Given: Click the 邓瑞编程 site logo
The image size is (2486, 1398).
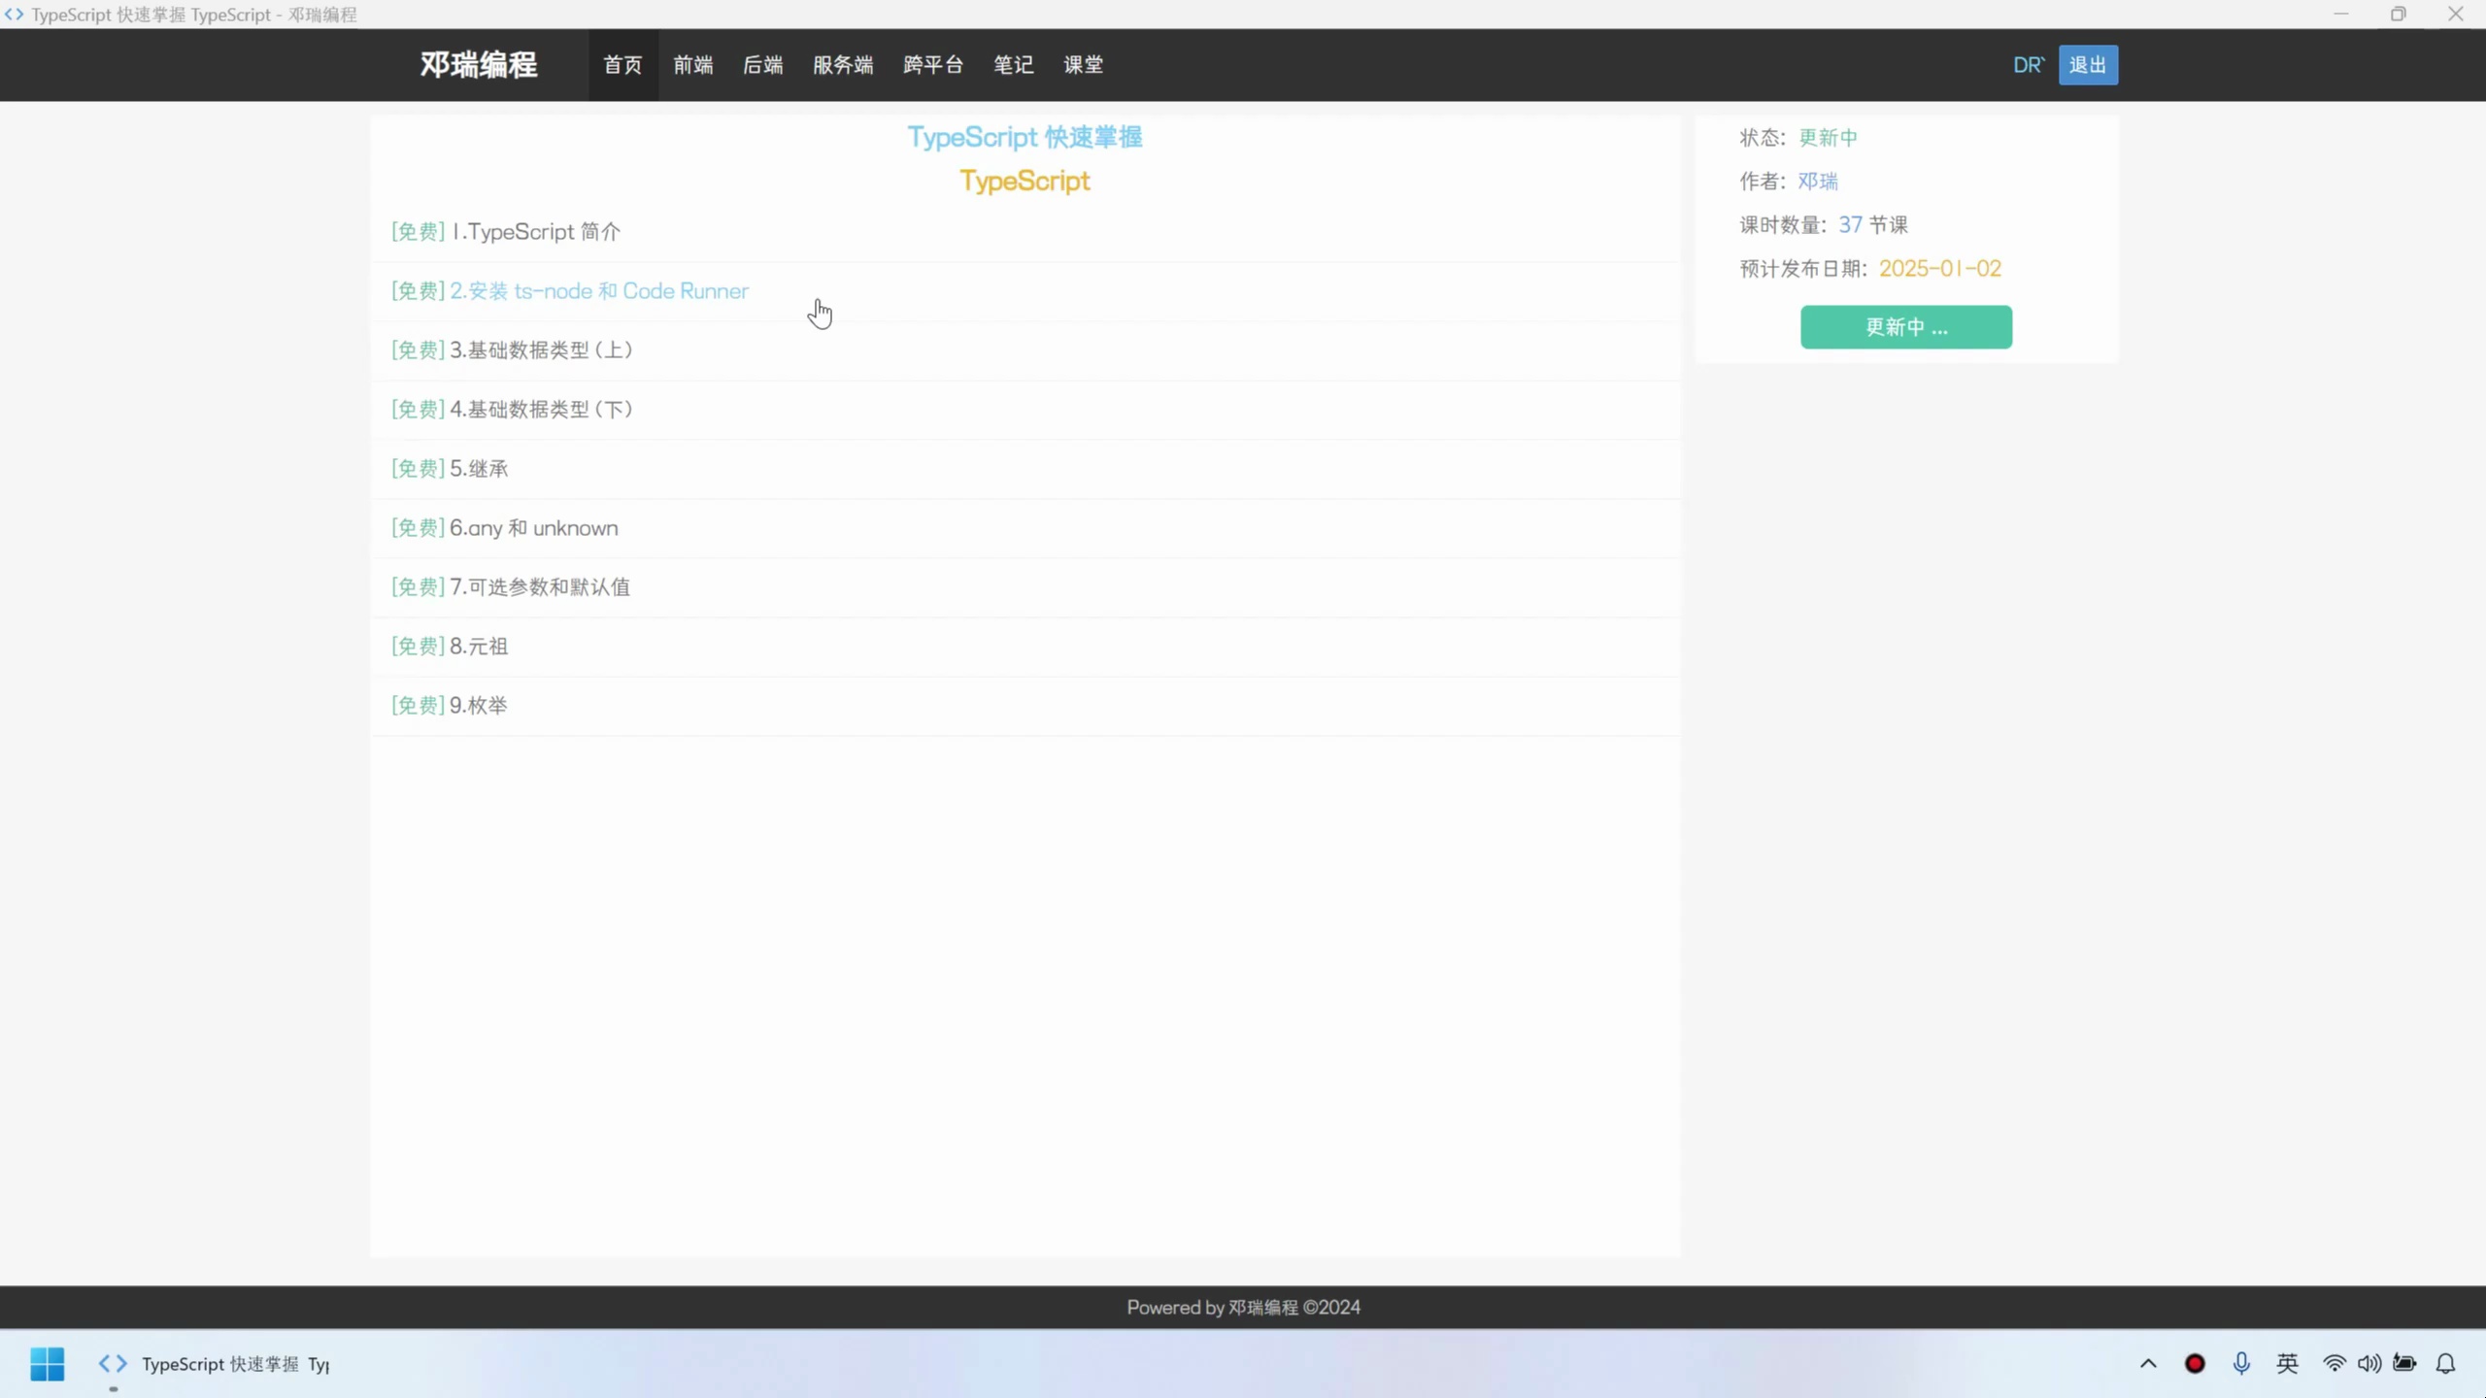Looking at the screenshot, I should point(479,65).
